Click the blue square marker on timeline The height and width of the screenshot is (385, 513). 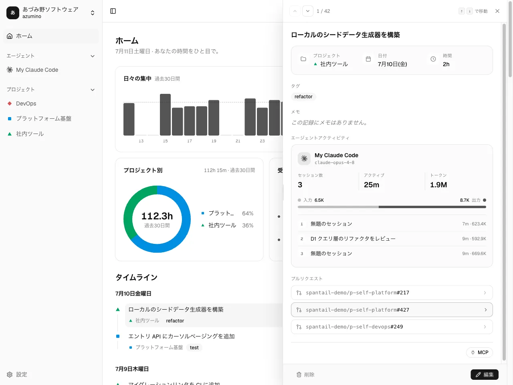(x=118, y=336)
